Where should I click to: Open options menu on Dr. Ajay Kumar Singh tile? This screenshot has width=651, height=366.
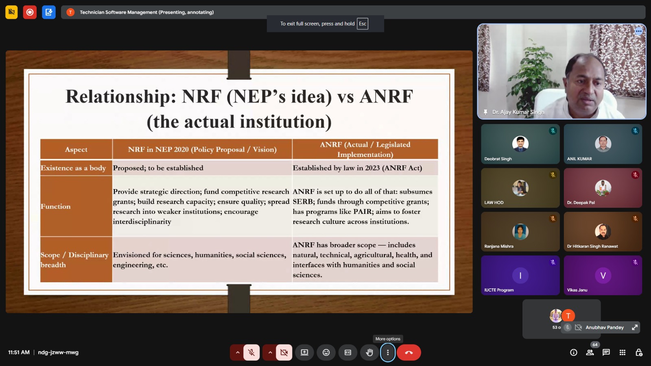point(638,31)
